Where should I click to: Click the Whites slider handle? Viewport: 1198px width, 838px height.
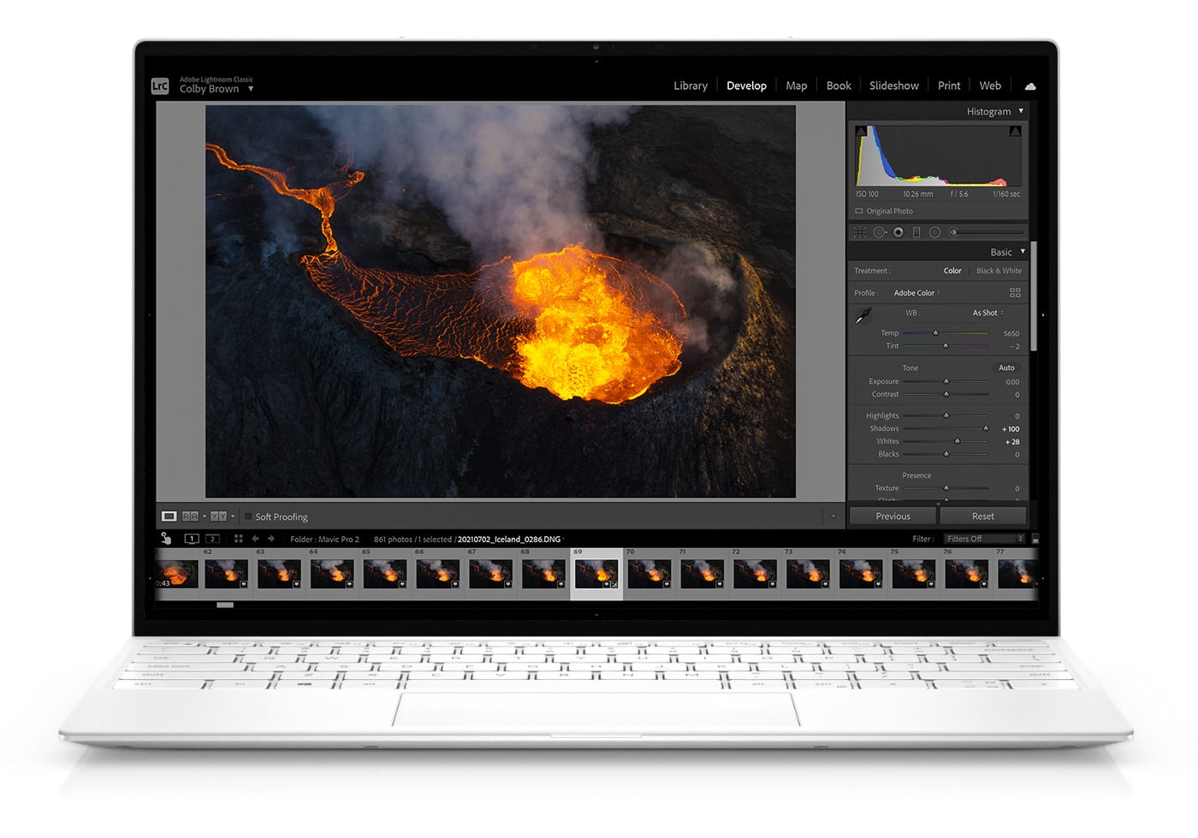tap(958, 441)
